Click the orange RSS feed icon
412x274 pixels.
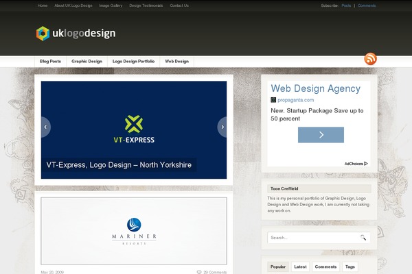tap(371, 59)
